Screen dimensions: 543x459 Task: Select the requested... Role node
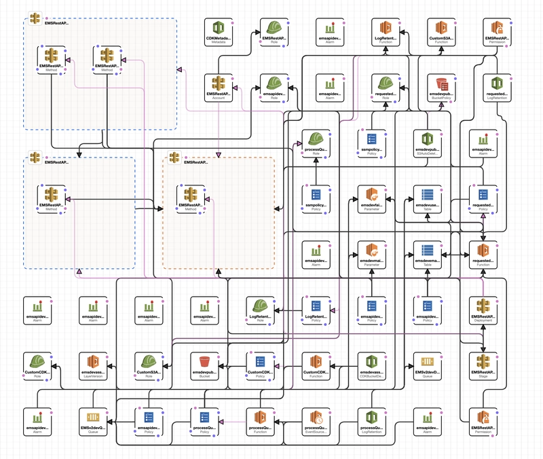tap(386, 88)
